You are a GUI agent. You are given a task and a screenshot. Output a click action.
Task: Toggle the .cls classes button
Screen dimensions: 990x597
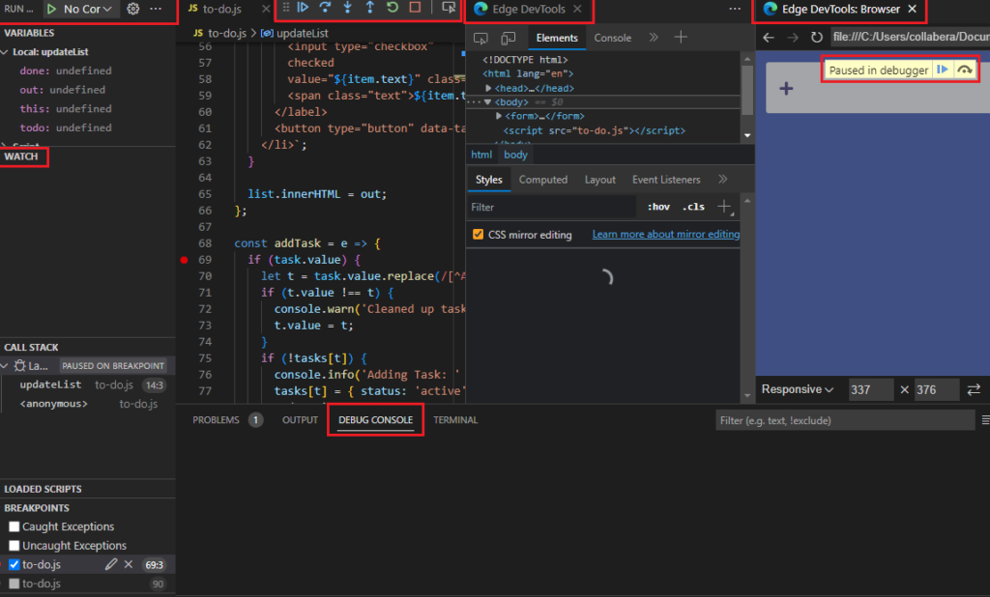[x=693, y=207]
